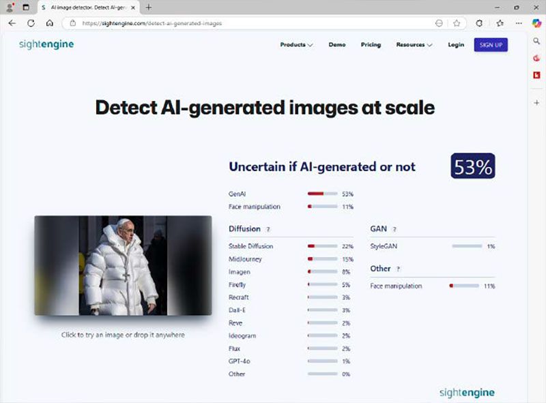Open the Pricing page
This screenshot has width=546, height=403.
click(x=371, y=44)
